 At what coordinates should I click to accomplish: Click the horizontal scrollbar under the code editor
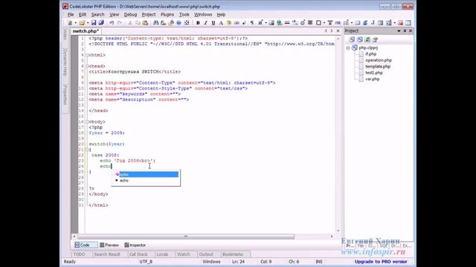(x=186, y=237)
